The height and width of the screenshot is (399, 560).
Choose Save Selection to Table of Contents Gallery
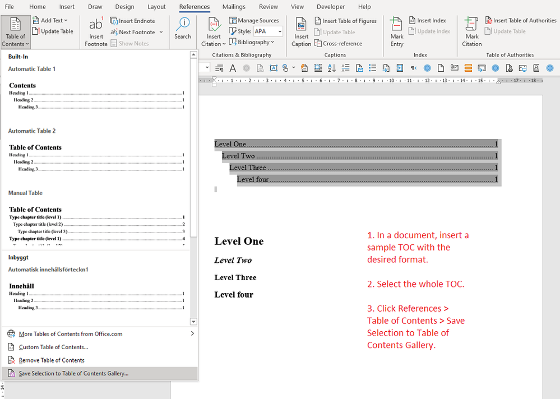pyautogui.click(x=100, y=373)
